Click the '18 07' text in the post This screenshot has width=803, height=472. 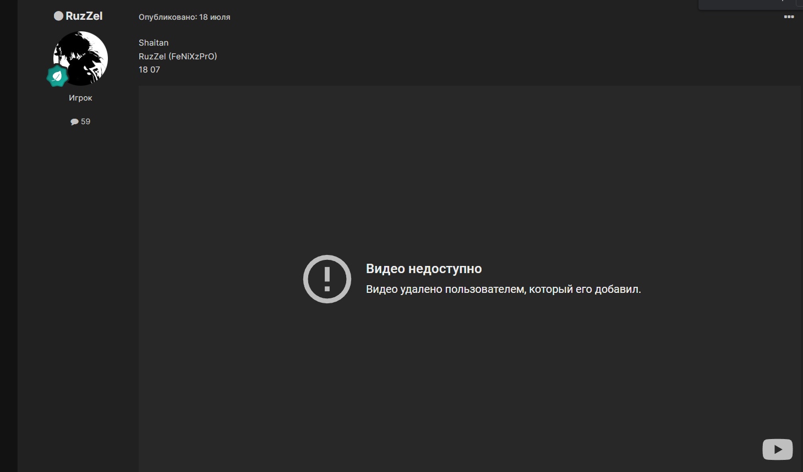click(x=149, y=70)
